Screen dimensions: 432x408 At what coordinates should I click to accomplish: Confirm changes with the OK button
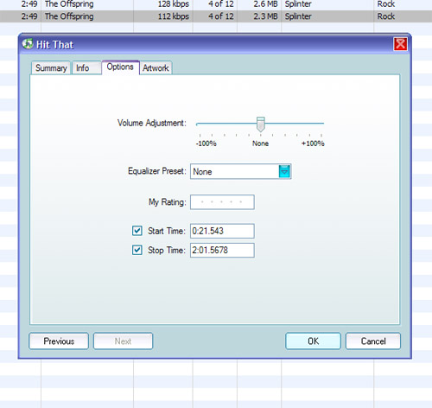[x=313, y=341]
